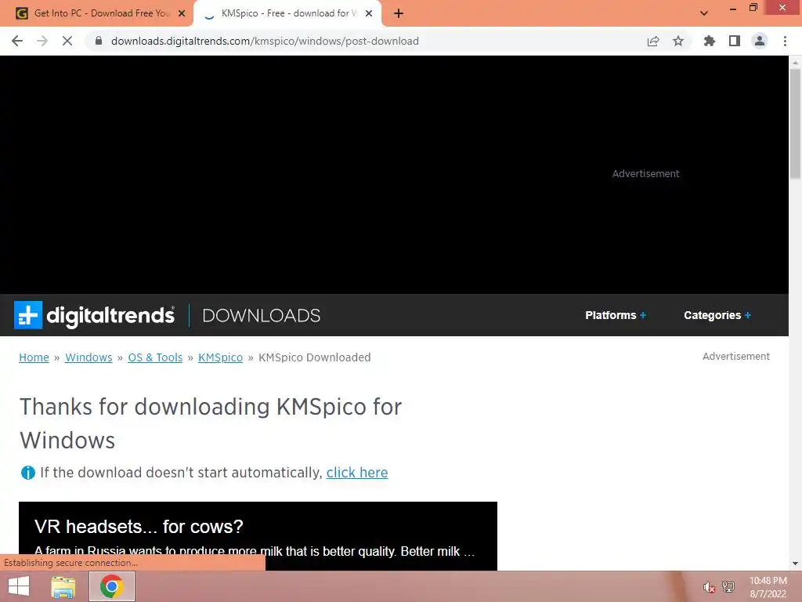
Task: Click the blue info icon
Action: point(27,473)
